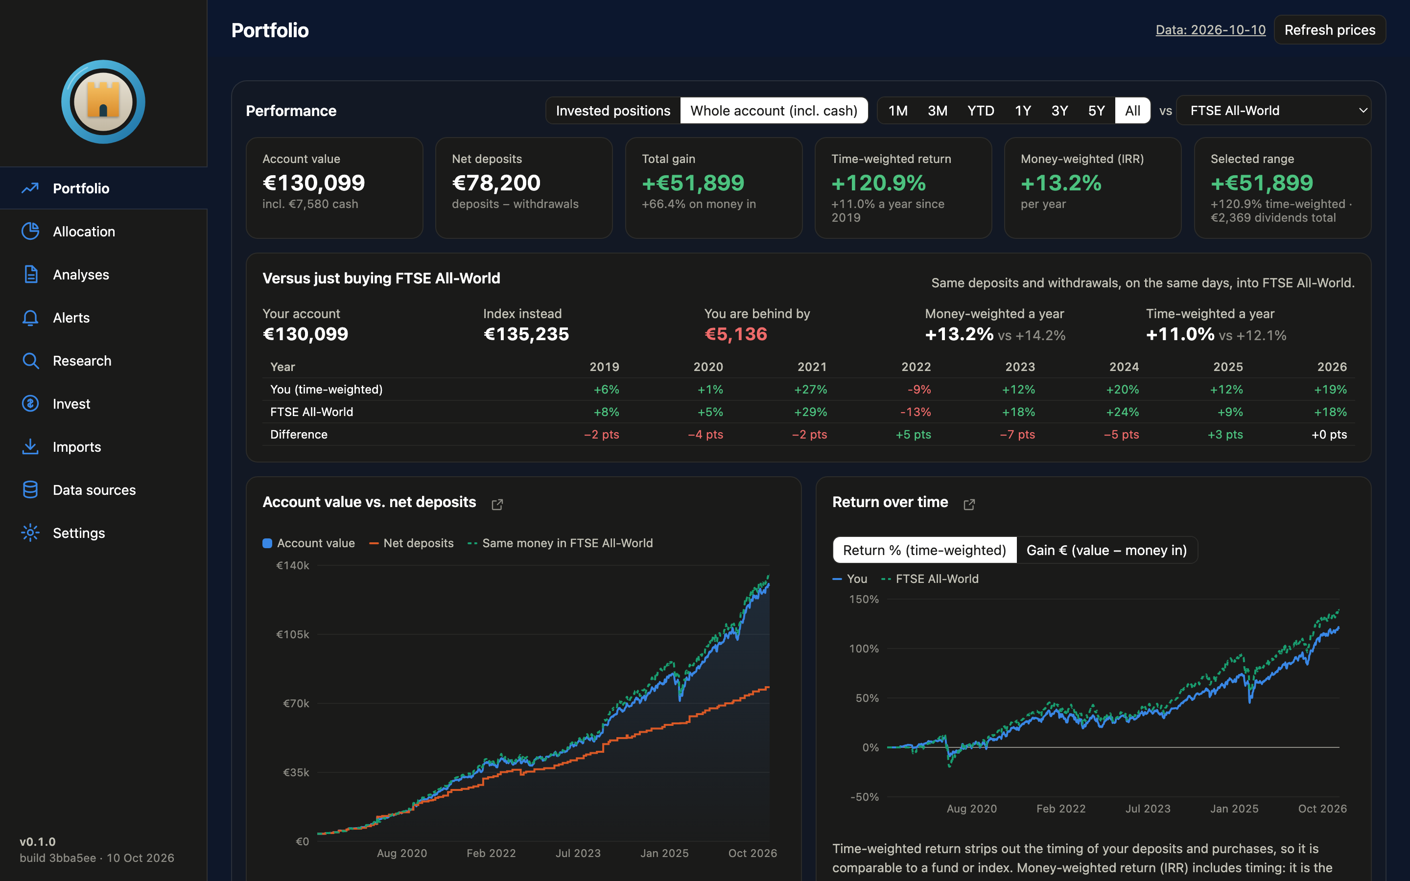Select the 5Y time range
Viewport: 1410px width, 881px height.
tap(1097, 111)
